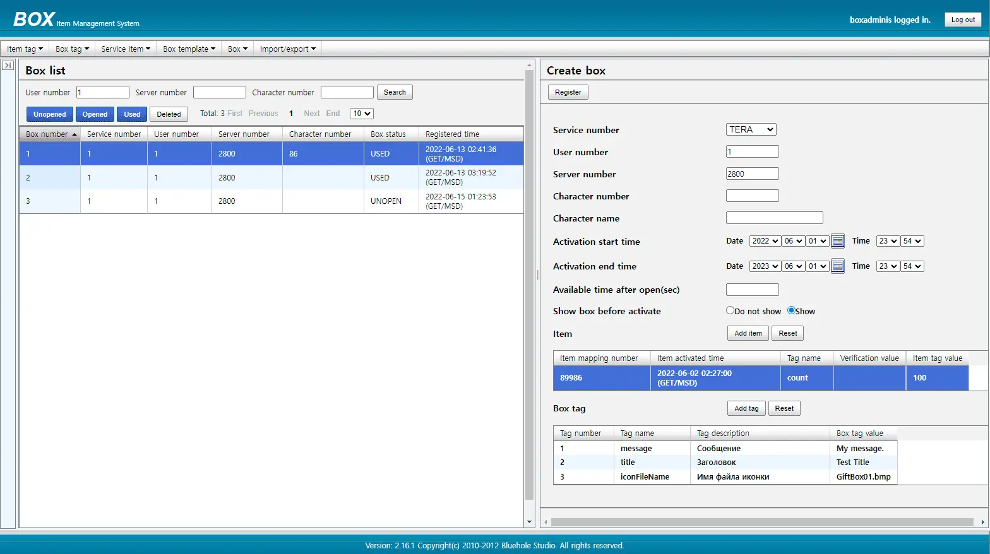990x554 pixels.
Task: Open Activation end hour dropdown
Action: click(888, 266)
